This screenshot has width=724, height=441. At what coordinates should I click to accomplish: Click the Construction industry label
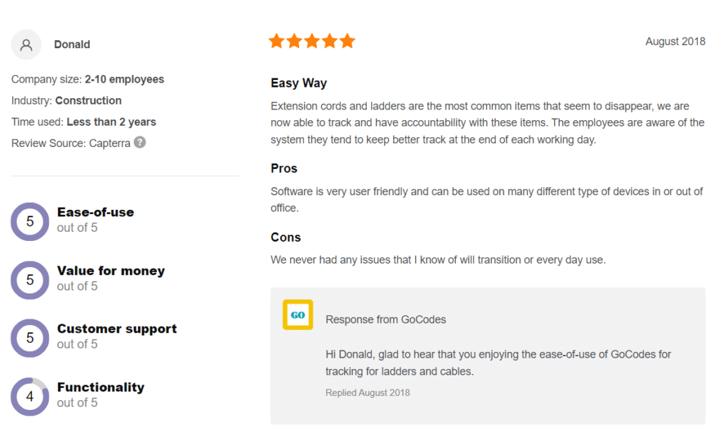click(88, 100)
